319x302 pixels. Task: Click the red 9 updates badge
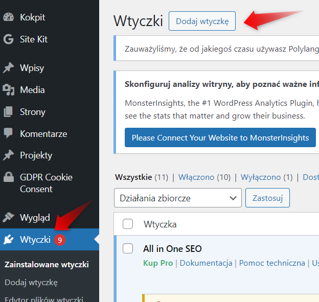coord(60,240)
